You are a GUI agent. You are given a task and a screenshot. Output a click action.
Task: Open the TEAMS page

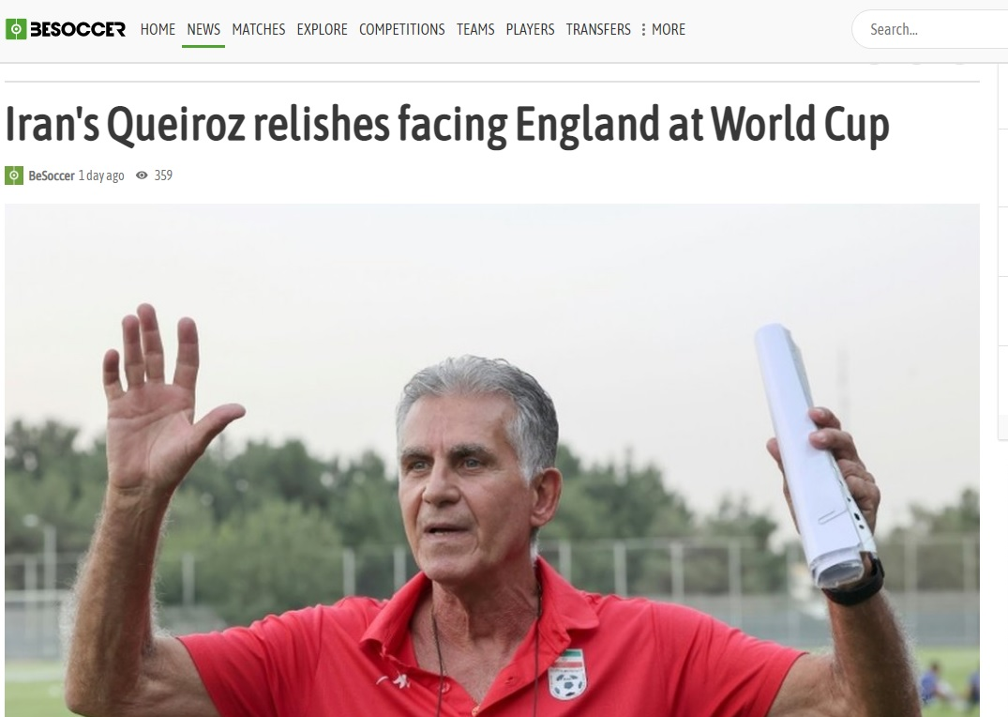click(x=475, y=30)
